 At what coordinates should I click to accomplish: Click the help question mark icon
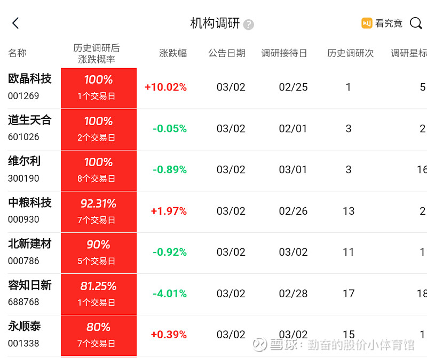coord(248,25)
